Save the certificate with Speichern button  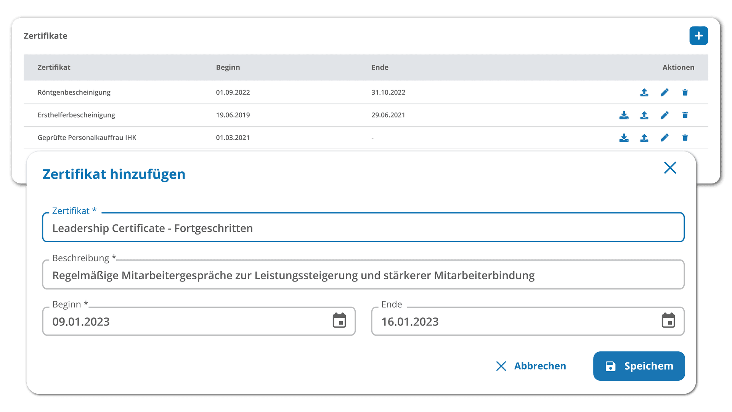639,366
